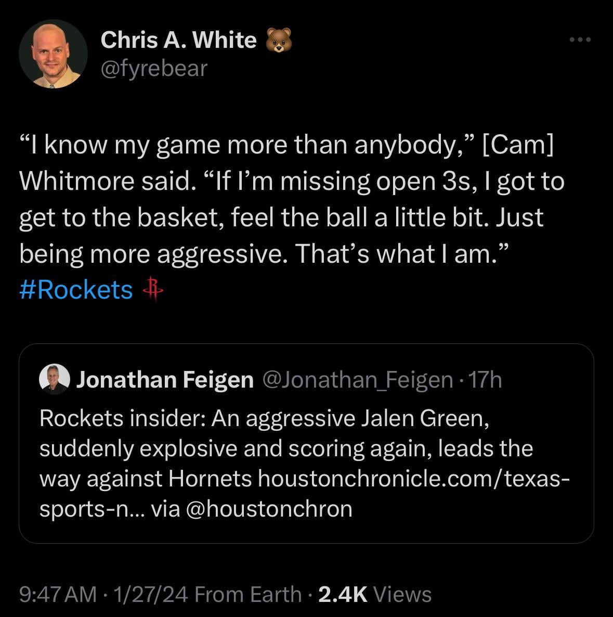Open the three-dot more options menu
The image size is (613, 617).
coord(580,40)
